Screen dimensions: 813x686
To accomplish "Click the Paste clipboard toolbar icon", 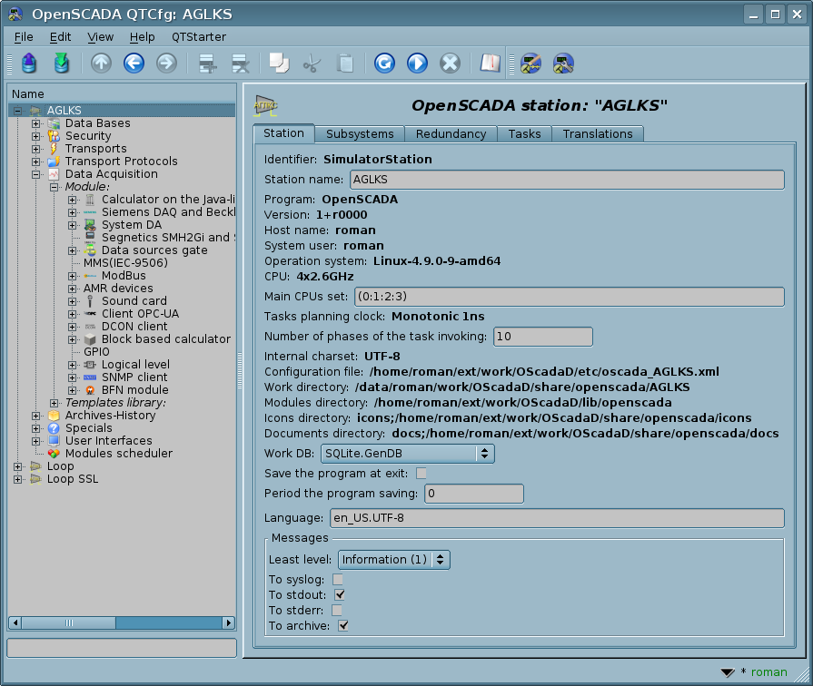I will coord(345,64).
